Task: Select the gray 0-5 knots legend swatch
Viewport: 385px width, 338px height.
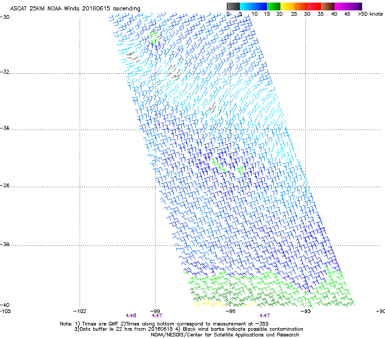Action: coord(233,6)
